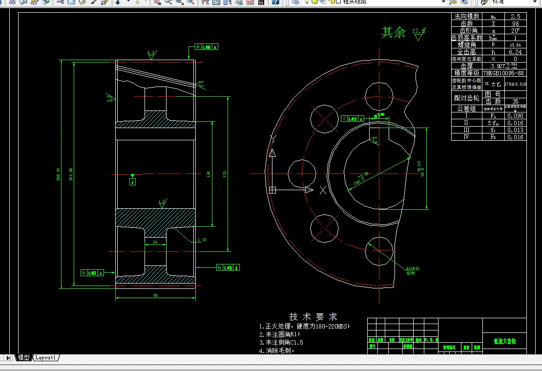Select the Zoom Realtime magnifier
The height and width of the screenshot is (372, 542).
point(168,2)
